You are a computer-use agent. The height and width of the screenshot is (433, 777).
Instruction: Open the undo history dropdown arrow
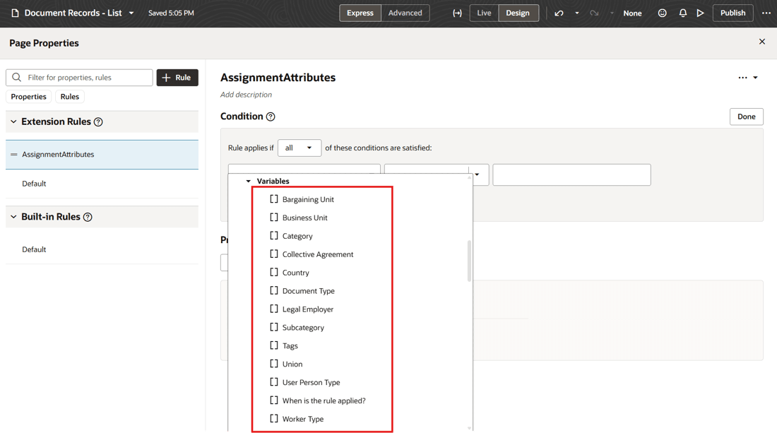coord(577,13)
